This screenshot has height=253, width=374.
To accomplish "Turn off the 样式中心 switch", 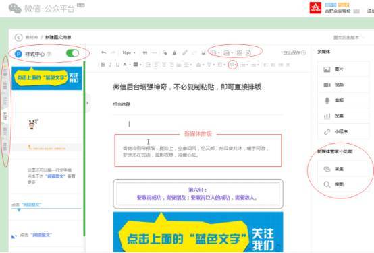I will [72, 53].
